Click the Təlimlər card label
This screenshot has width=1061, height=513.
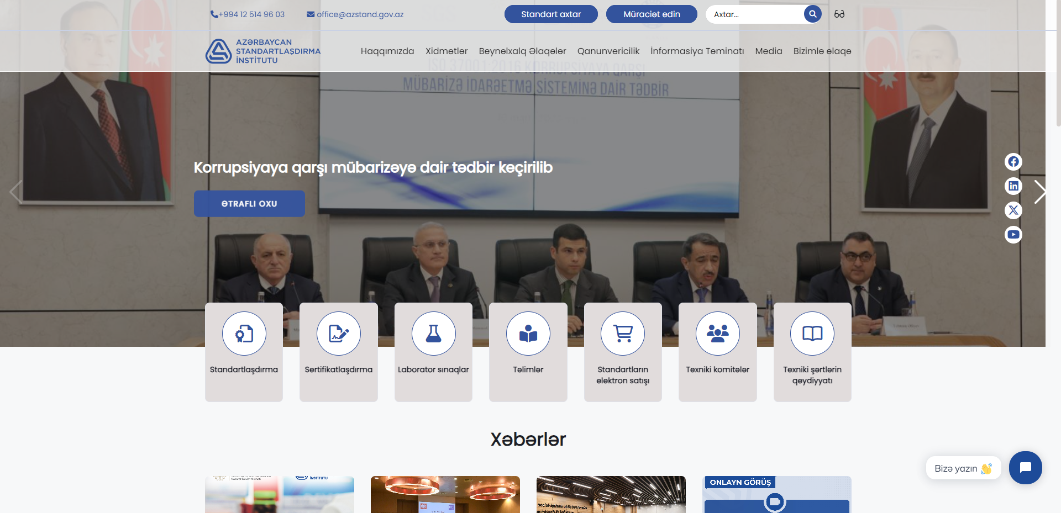[x=528, y=369]
